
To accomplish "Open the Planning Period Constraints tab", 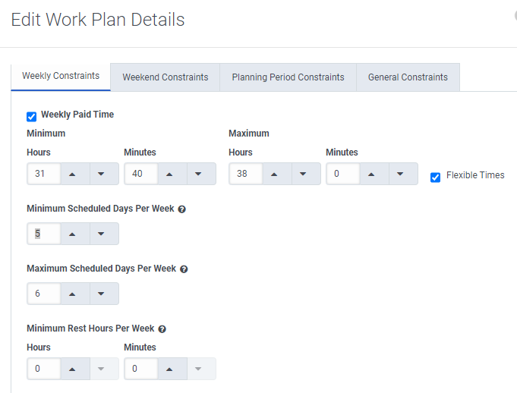I will click(288, 77).
